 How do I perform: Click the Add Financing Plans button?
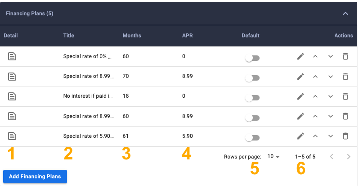click(x=35, y=177)
